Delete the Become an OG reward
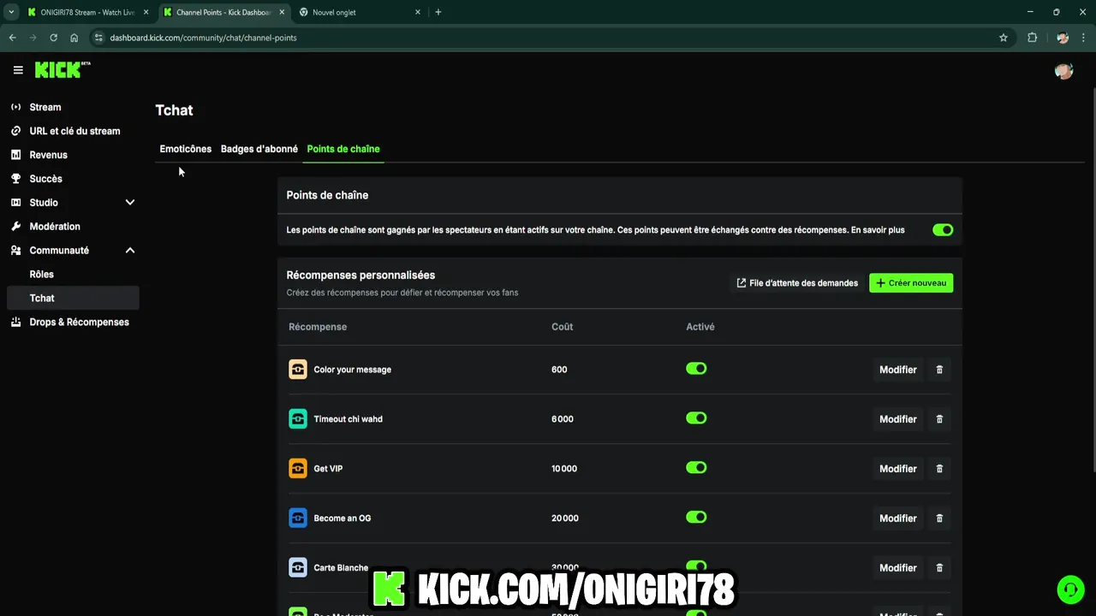 tap(939, 518)
